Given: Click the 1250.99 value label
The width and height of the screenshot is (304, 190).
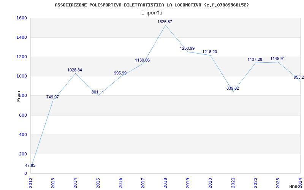Looking at the screenshot, I should pyautogui.click(x=187, y=48).
